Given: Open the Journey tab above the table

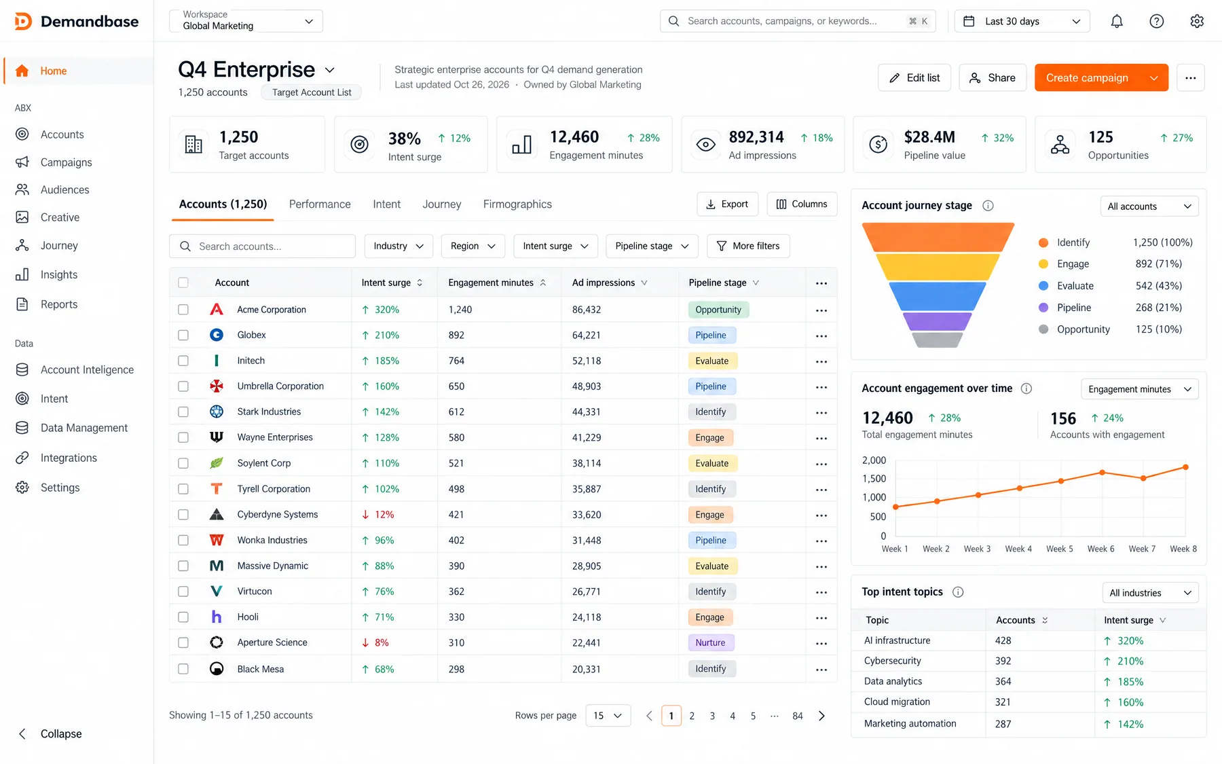Looking at the screenshot, I should point(442,204).
